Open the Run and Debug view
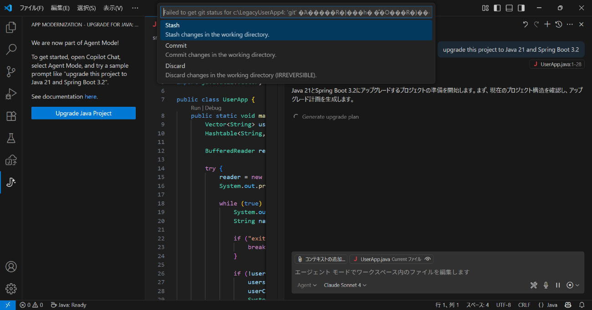The image size is (592, 310). (11, 94)
